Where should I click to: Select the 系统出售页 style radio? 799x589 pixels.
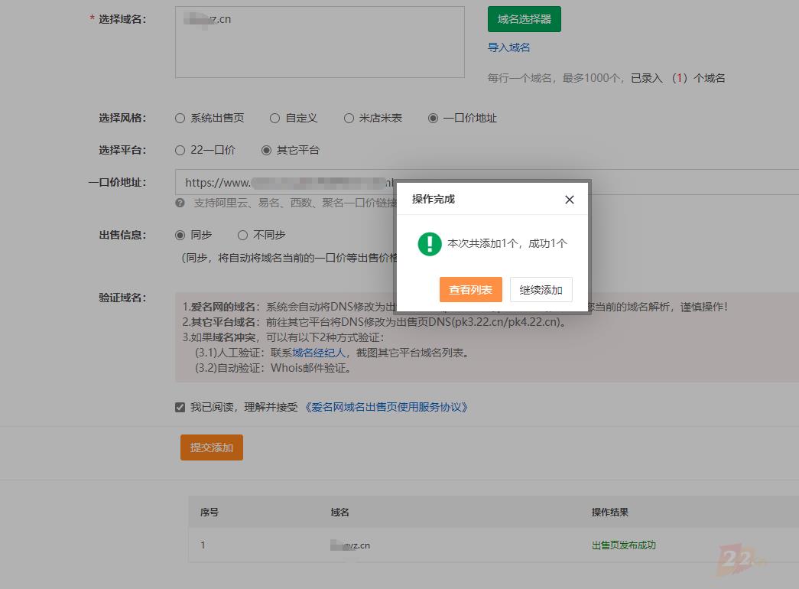[x=180, y=119]
